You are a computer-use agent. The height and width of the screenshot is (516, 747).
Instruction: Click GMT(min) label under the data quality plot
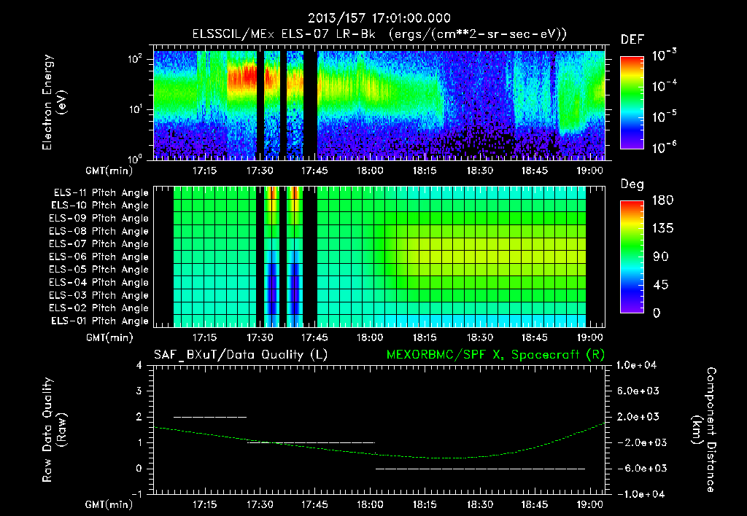109,504
